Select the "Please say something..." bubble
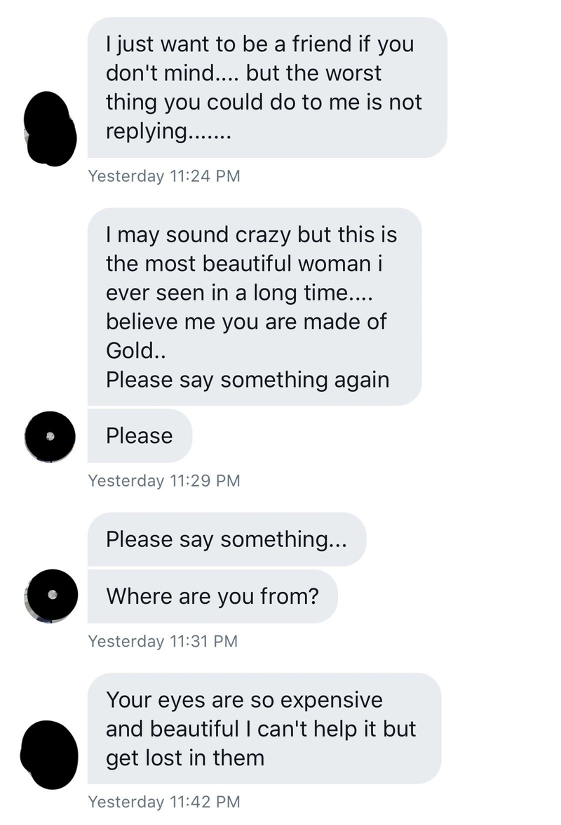The height and width of the screenshot is (825, 561). (226, 539)
